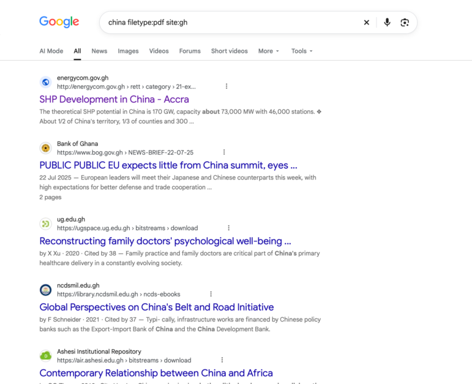Open energycom.gov.gh result favicon

pos(46,82)
